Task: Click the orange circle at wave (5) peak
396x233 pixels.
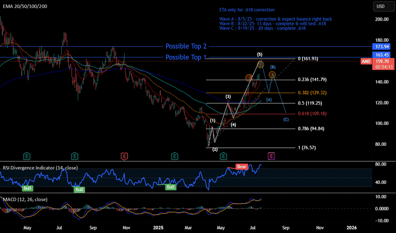Action: coord(261,65)
